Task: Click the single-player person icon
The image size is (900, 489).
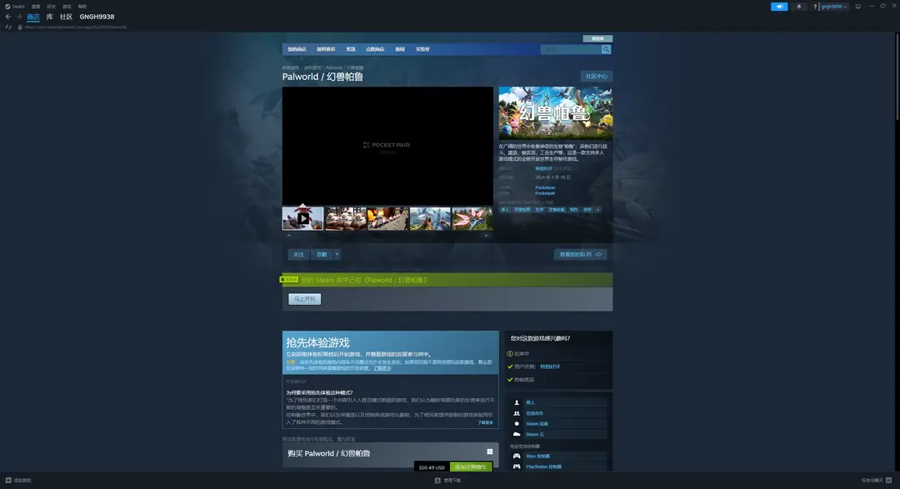Action: 517,402
